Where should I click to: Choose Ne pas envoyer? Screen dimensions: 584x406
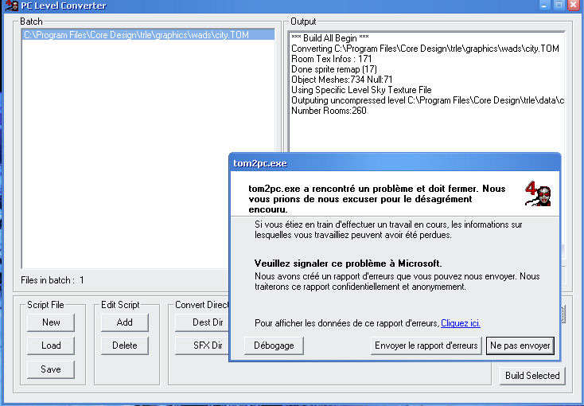520,345
